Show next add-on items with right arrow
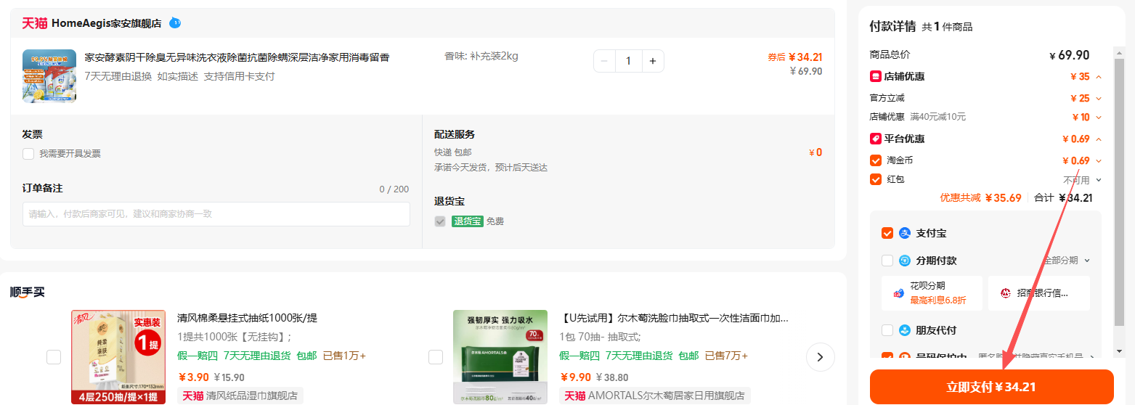 [x=821, y=357]
